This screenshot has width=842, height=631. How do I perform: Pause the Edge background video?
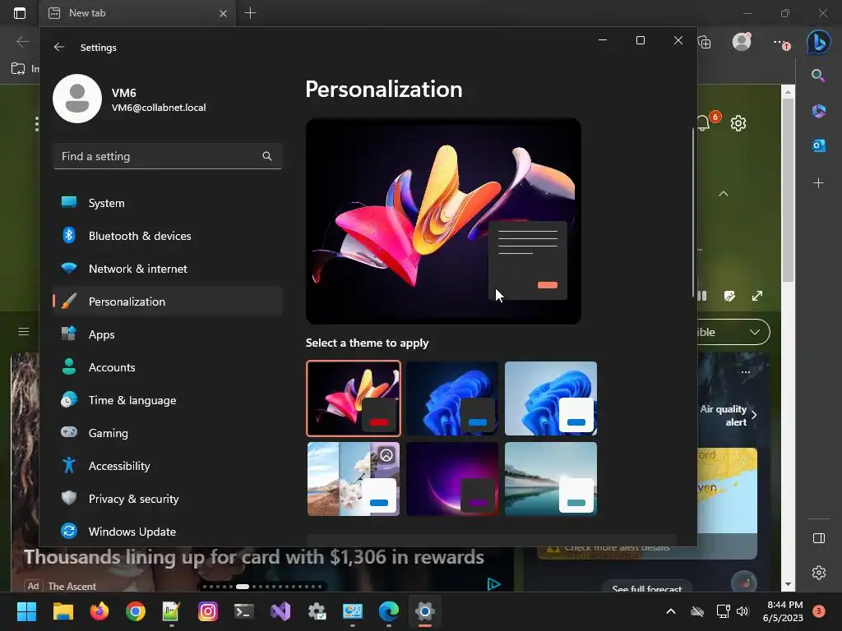[x=702, y=296]
